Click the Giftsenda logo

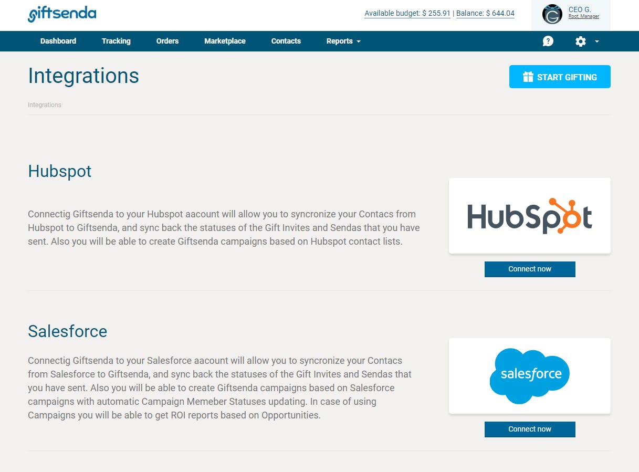pos(62,13)
